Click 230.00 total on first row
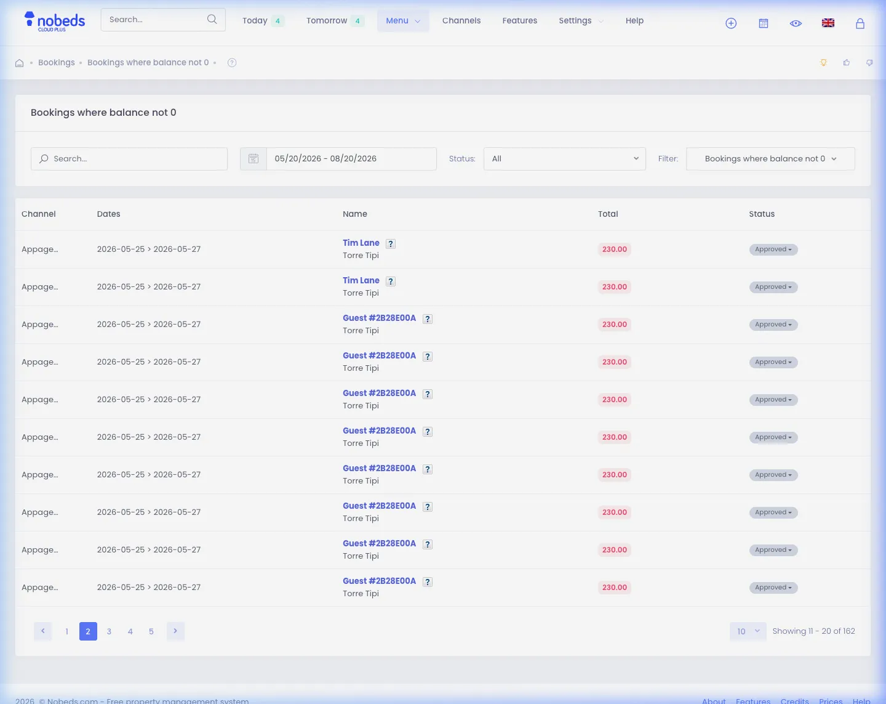The image size is (886, 704). click(615, 249)
